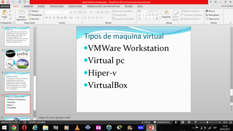Click the zoom out minus button
233x131 pixels.
click(x=200, y=122)
